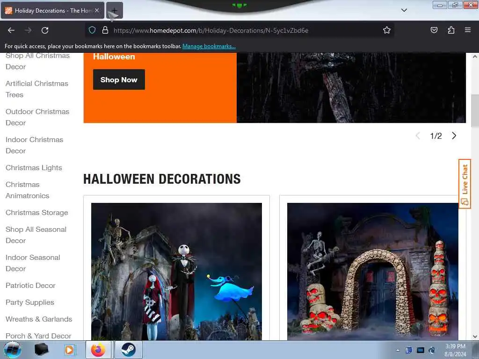Click the Shop Now button

pos(119,79)
